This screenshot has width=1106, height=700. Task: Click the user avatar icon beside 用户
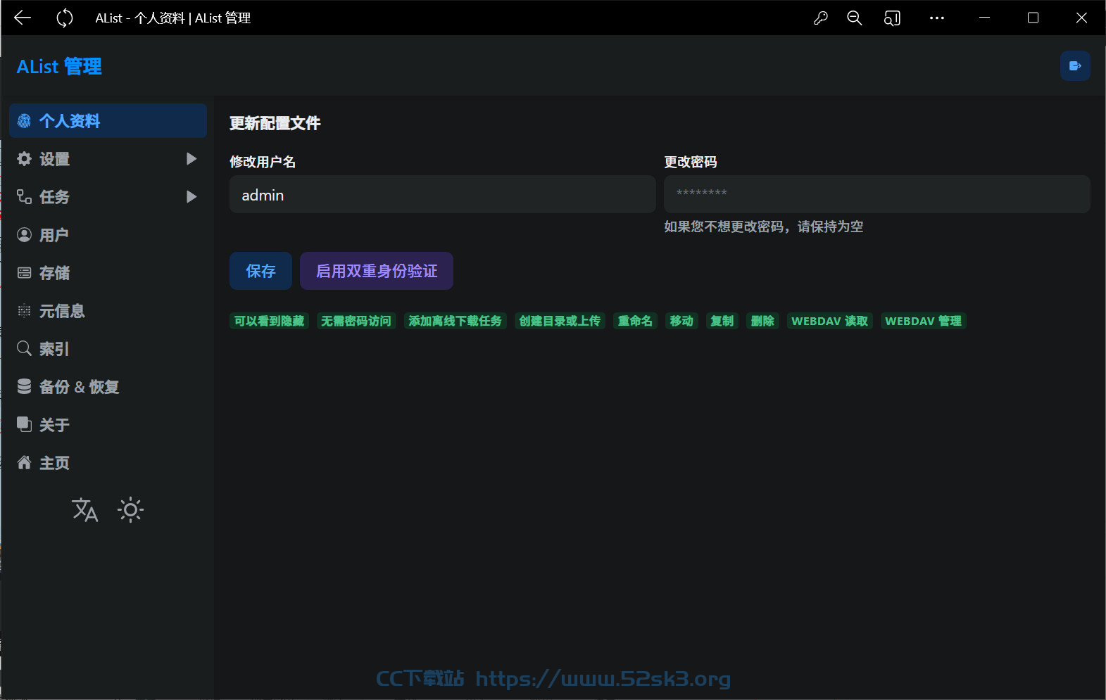(24, 235)
